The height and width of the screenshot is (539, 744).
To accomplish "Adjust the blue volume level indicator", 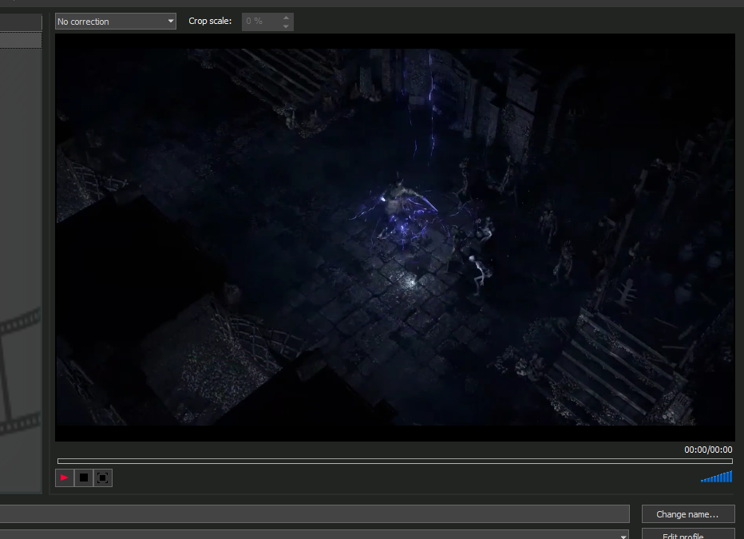I will [x=717, y=477].
